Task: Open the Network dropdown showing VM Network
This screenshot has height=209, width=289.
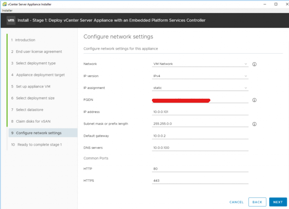Action: 200,64
